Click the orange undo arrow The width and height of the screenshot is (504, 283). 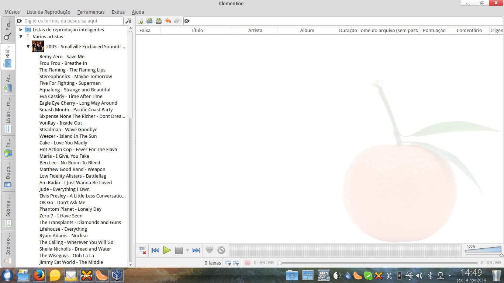[168, 21]
